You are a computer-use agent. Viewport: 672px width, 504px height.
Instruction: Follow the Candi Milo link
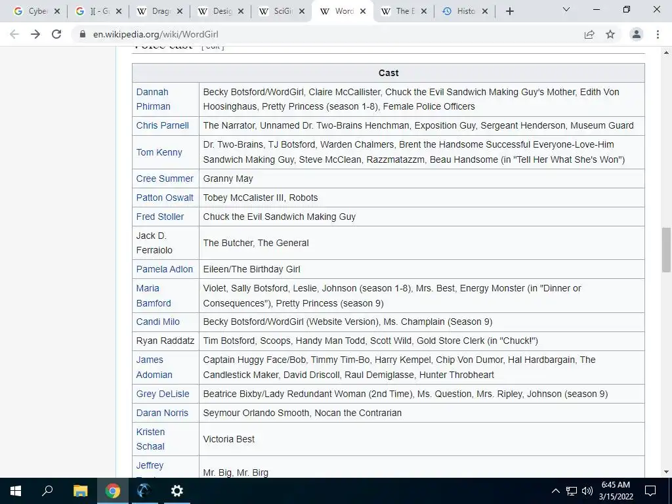click(157, 322)
